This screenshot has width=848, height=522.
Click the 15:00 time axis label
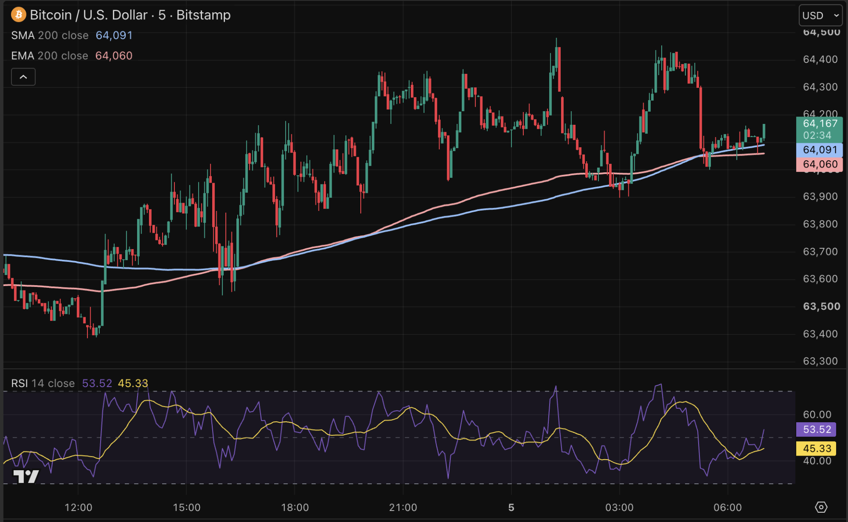click(187, 507)
